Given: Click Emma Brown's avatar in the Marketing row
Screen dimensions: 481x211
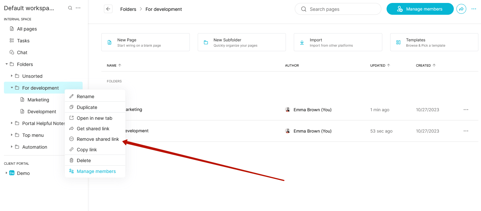Looking at the screenshot, I should click(288, 110).
